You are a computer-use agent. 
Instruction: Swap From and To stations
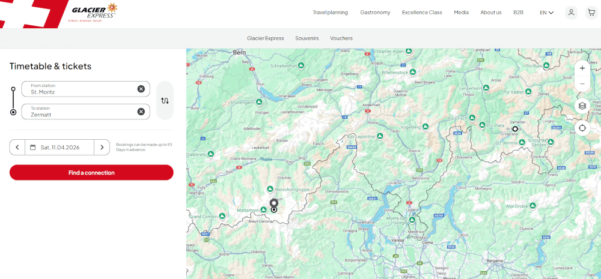coord(165,100)
